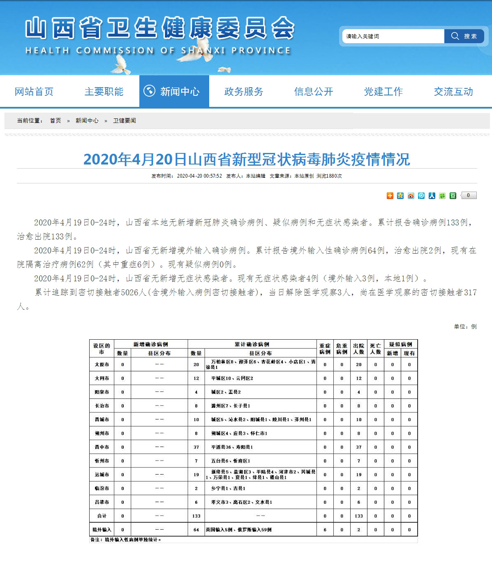The image size is (492, 572).
Task: Click the 运城市 row label in table
Action: [102, 475]
